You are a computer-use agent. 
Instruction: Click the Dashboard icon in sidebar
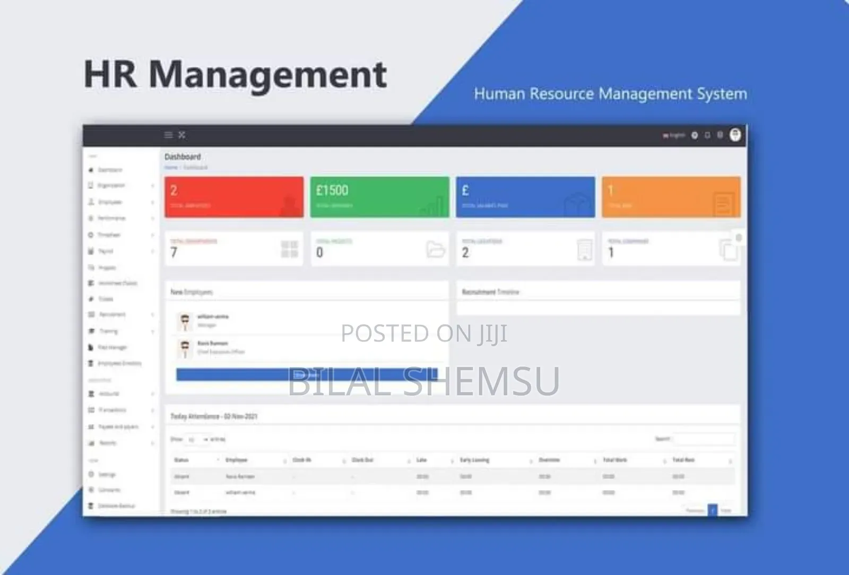click(91, 170)
